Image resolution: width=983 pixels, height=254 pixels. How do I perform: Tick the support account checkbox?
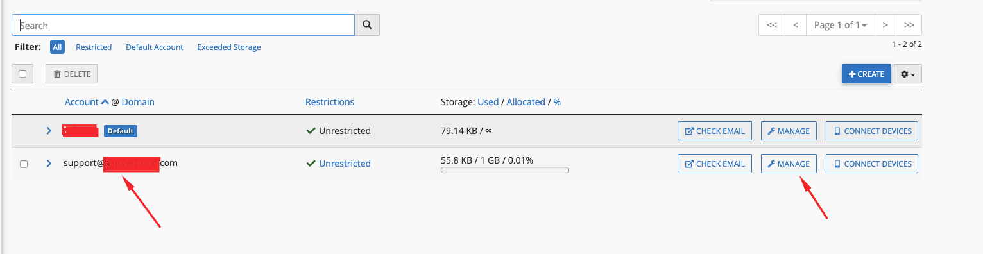click(24, 164)
